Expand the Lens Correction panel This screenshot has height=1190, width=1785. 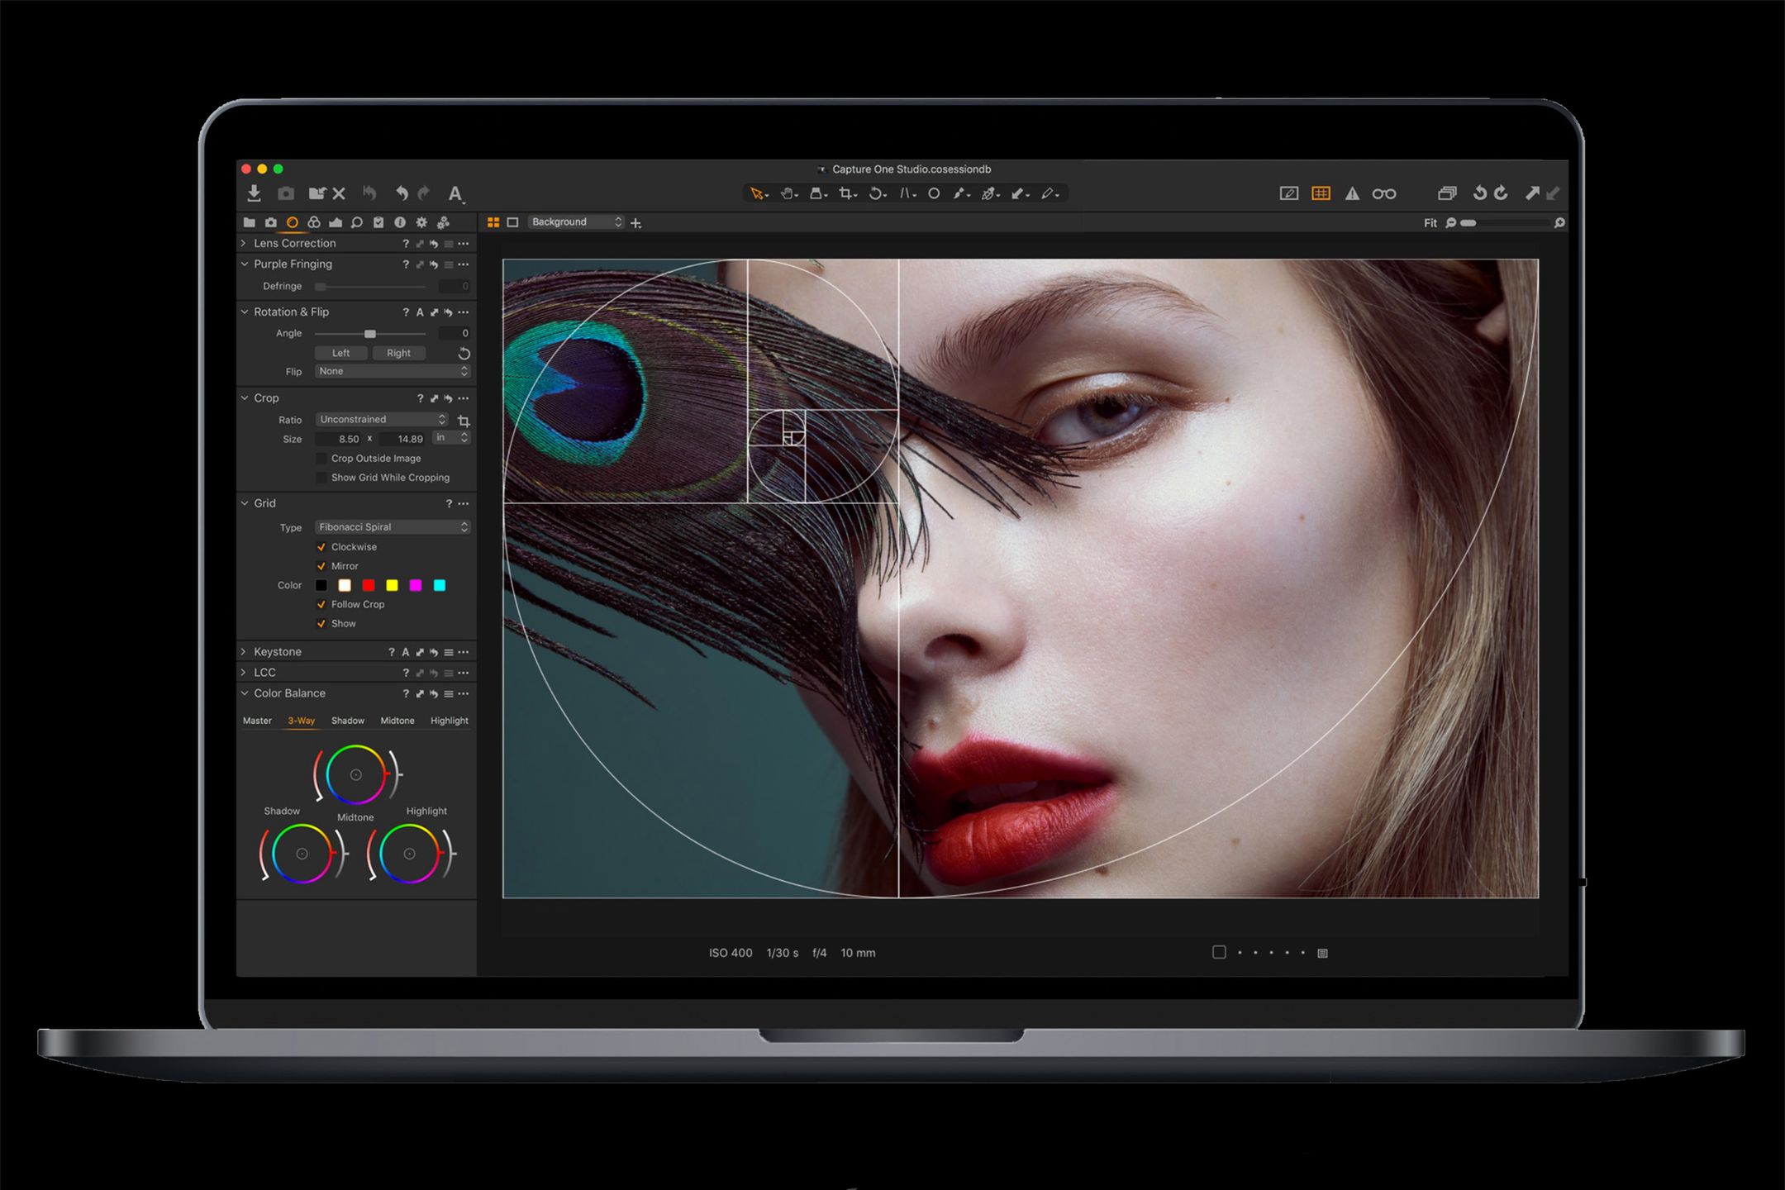tap(244, 243)
